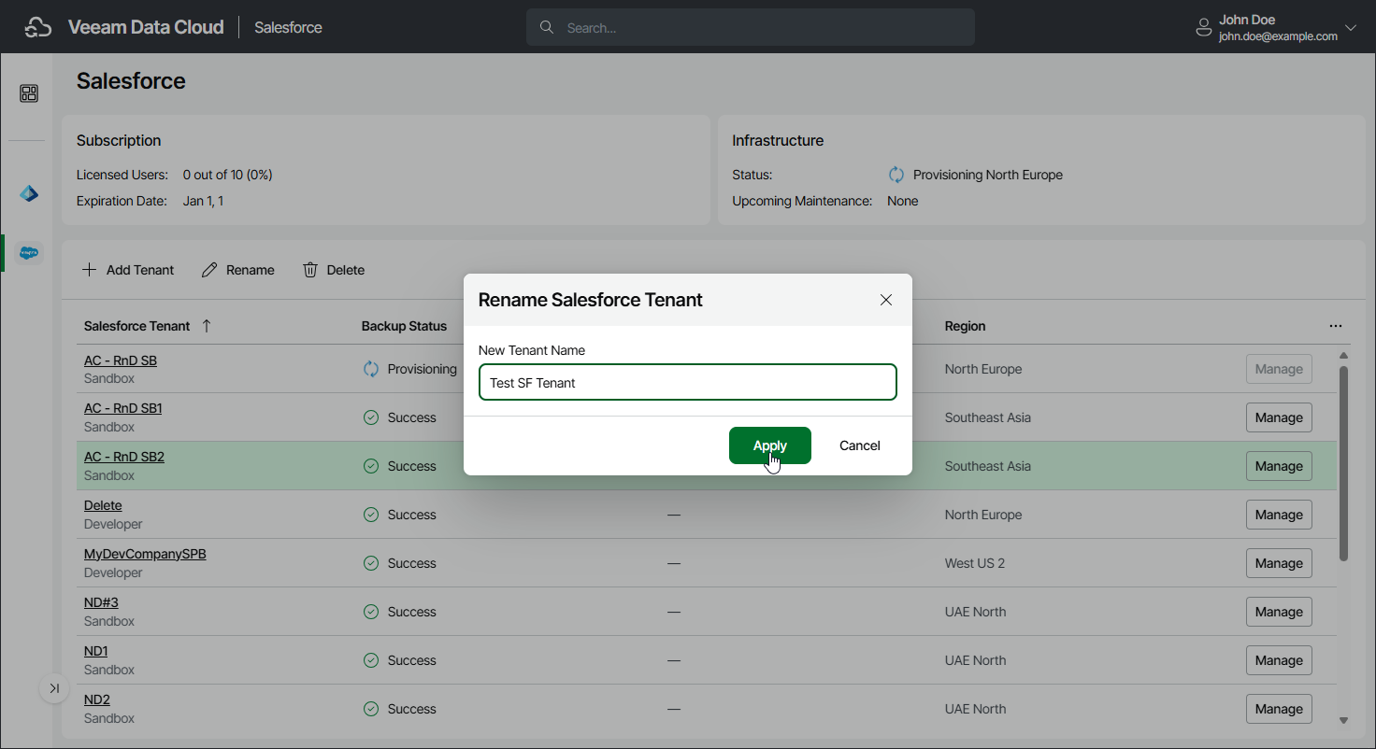The height and width of the screenshot is (749, 1376).
Task: Click the UAE North region for ND#3
Action: [976, 612]
